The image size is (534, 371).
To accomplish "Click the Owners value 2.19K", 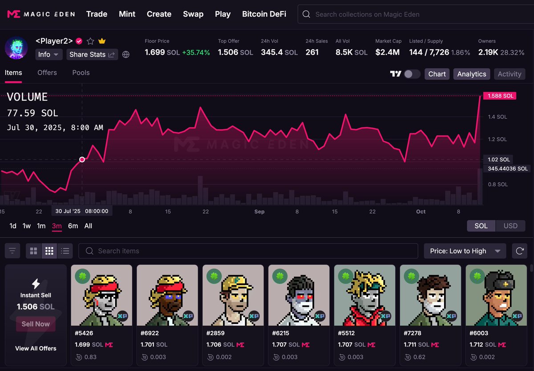I will tap(488, 52).
